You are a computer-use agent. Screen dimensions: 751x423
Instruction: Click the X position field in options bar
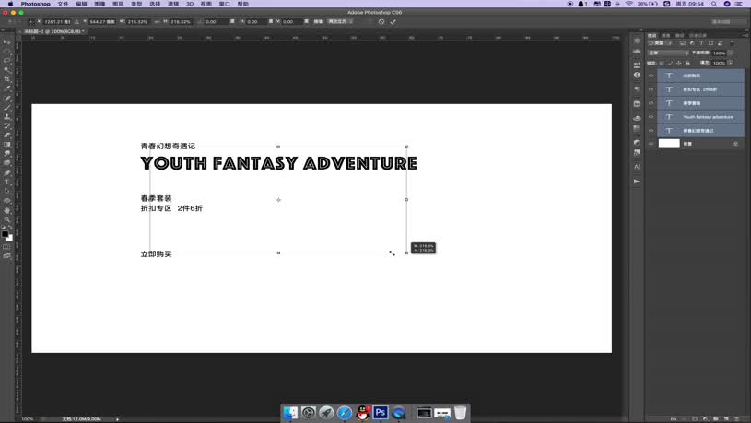click(57, 21)
